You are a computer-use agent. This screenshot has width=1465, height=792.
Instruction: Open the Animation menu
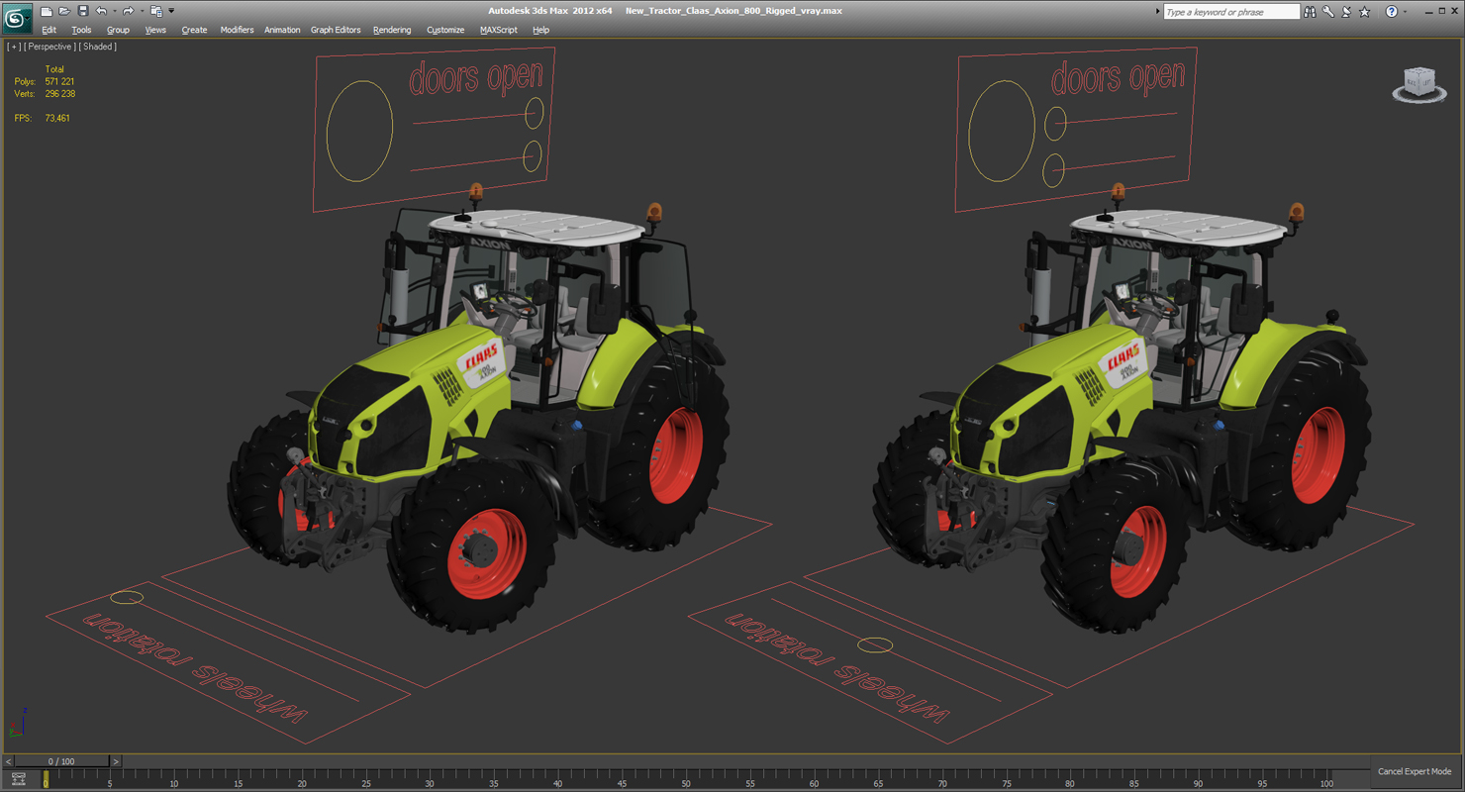point(282,30)
